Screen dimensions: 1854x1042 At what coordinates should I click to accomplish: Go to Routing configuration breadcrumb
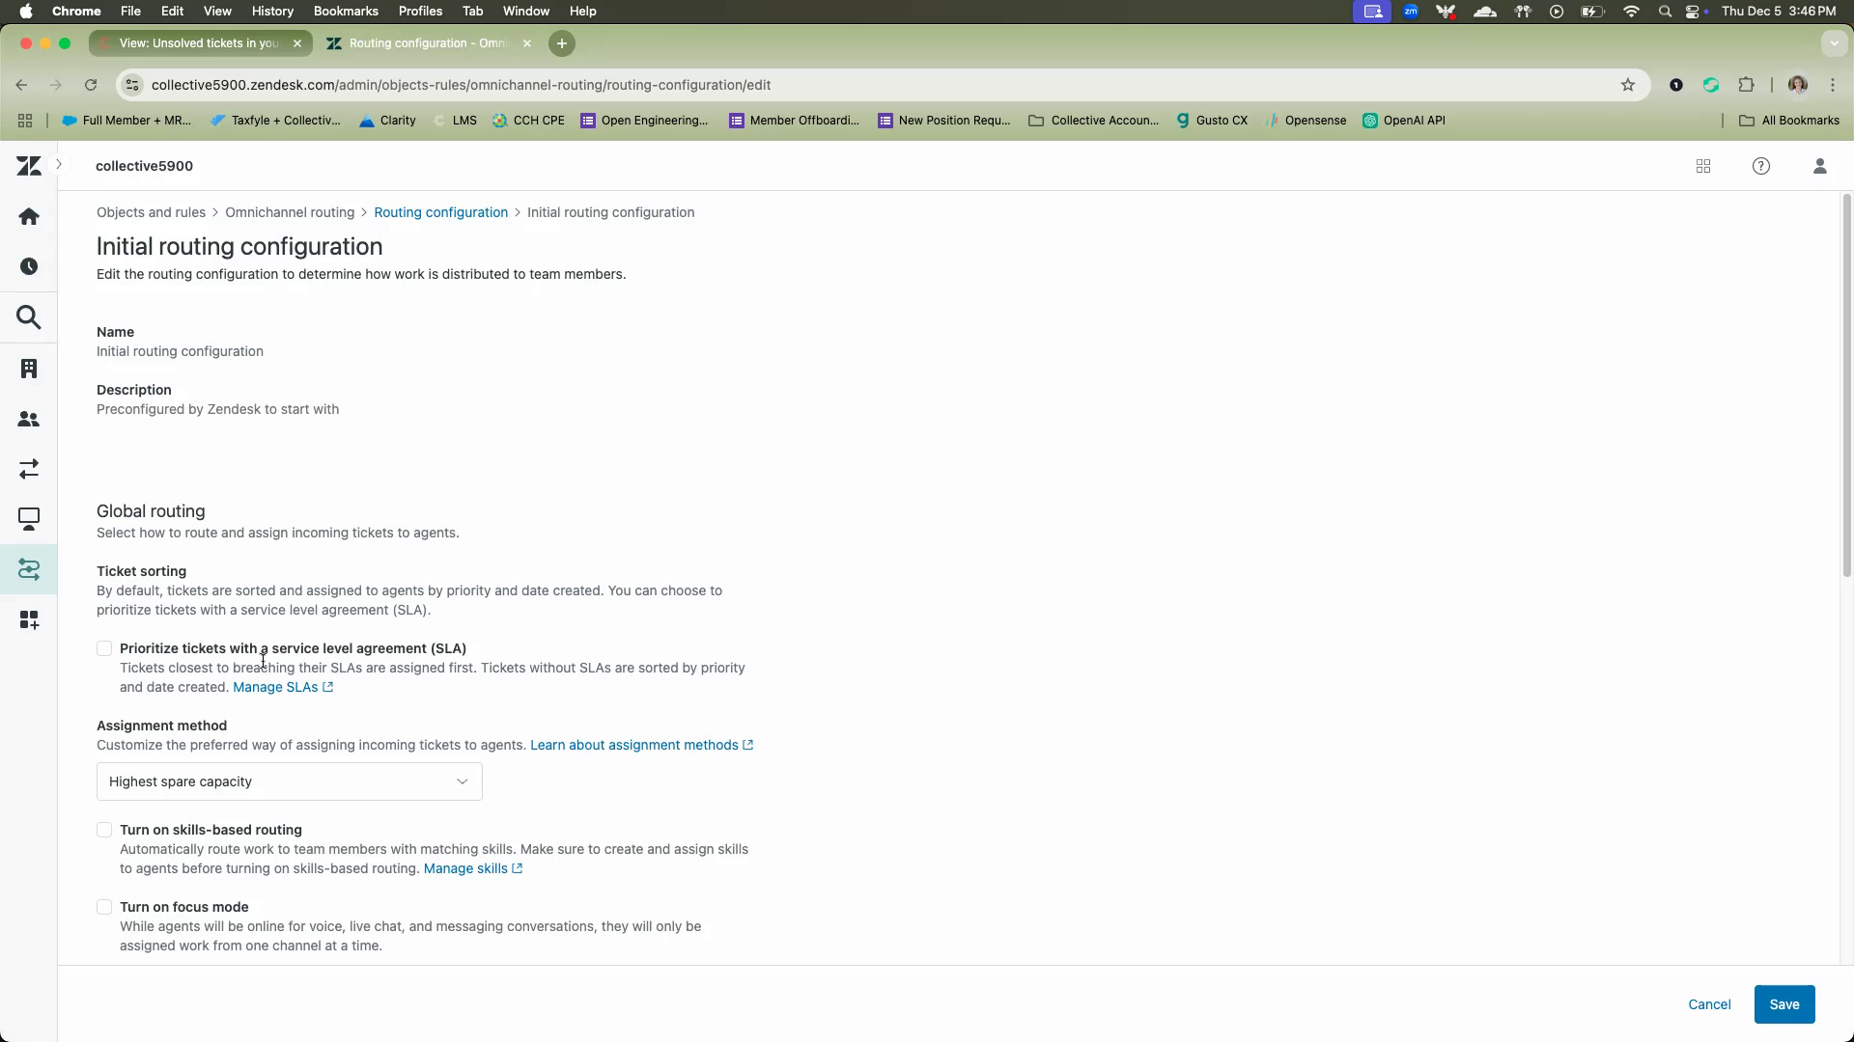[440, 212]
